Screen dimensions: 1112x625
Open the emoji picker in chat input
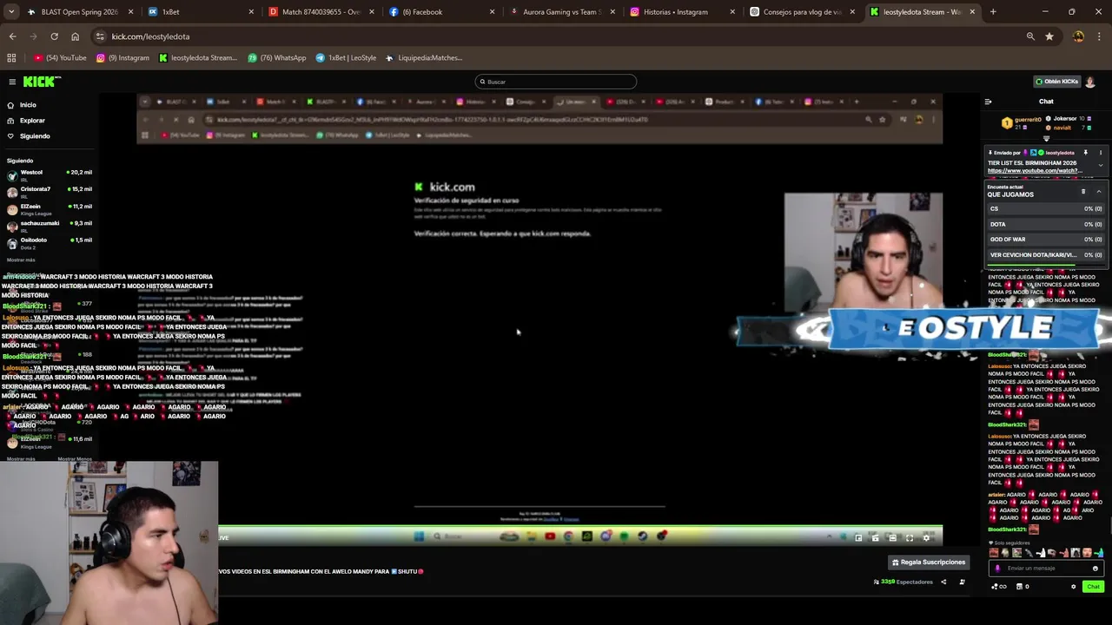(x=1095, y=568)
